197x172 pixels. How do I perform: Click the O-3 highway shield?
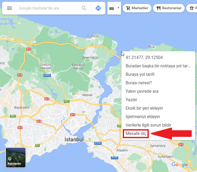click(x=39, y=121)
